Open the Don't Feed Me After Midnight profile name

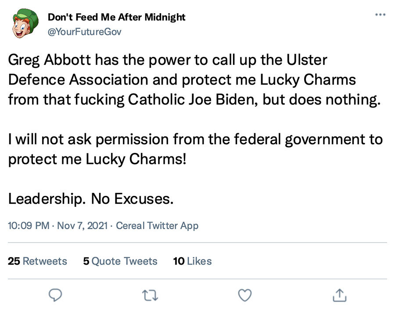click(x=116, y=18)
